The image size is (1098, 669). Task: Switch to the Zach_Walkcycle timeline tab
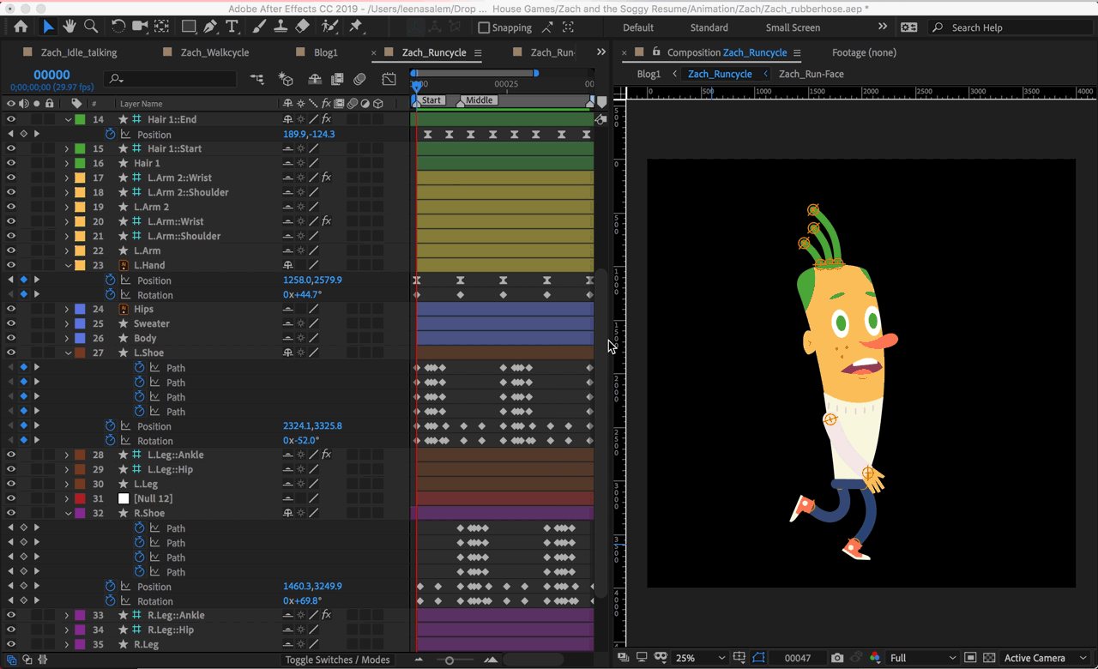coord(214,52)
